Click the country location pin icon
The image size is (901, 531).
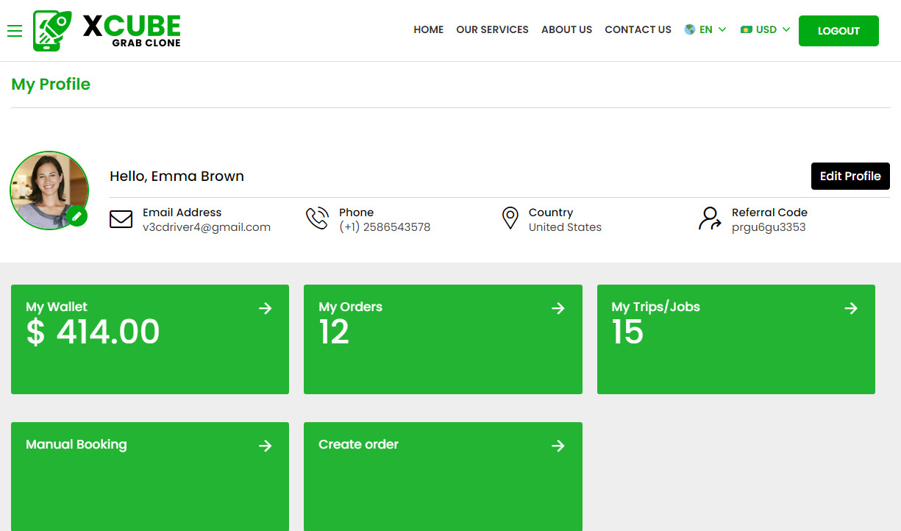(510, 218)
